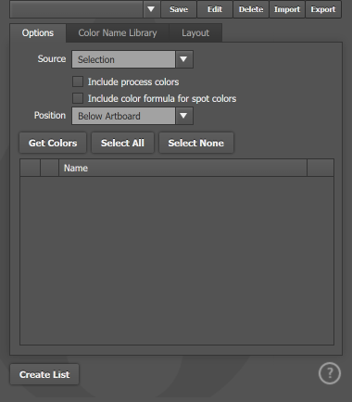
Task: Delete the selected preset
Action: 251,9
